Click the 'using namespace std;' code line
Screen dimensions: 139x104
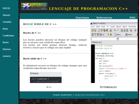[105, 53]
